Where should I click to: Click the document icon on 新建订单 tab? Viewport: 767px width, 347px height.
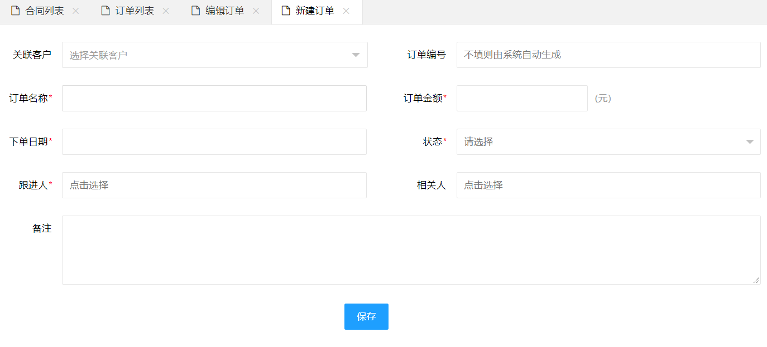[286, 11]
